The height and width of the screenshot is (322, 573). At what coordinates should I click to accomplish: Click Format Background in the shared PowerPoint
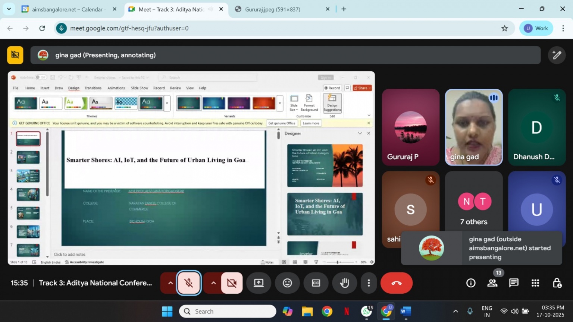pos(309,103)
